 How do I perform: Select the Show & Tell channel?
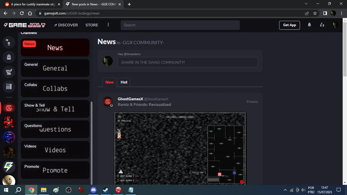coord(55,109)
